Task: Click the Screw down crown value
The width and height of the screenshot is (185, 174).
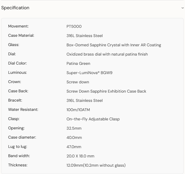Action: coord(78,82)
